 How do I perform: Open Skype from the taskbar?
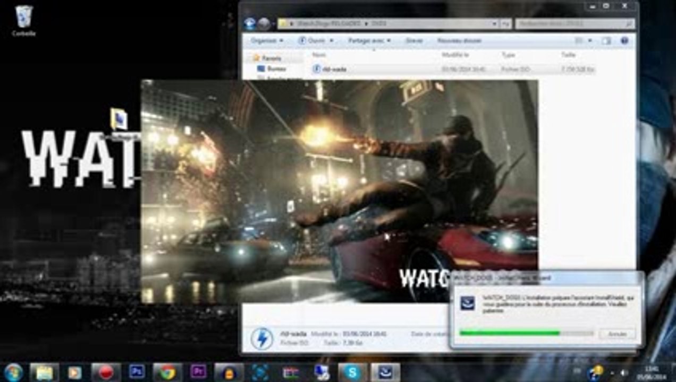click(x=352, y=372)
